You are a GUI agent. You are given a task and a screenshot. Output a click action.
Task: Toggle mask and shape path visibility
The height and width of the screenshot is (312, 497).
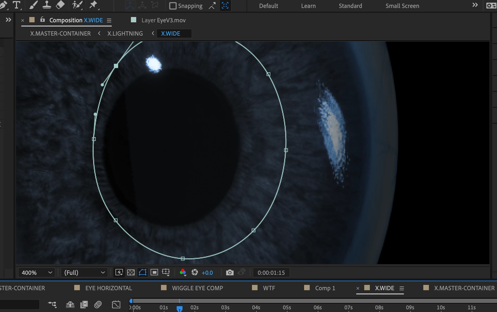click(x=143, y=272)
